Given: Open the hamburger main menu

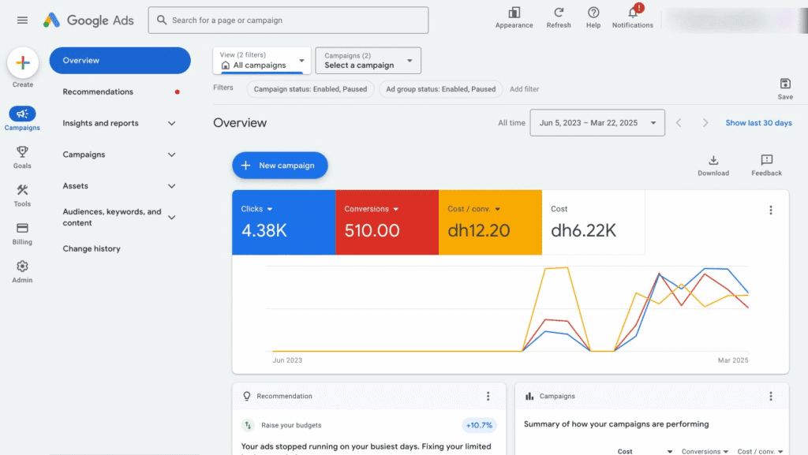Looking at the screenshot, I should (22, 21).
